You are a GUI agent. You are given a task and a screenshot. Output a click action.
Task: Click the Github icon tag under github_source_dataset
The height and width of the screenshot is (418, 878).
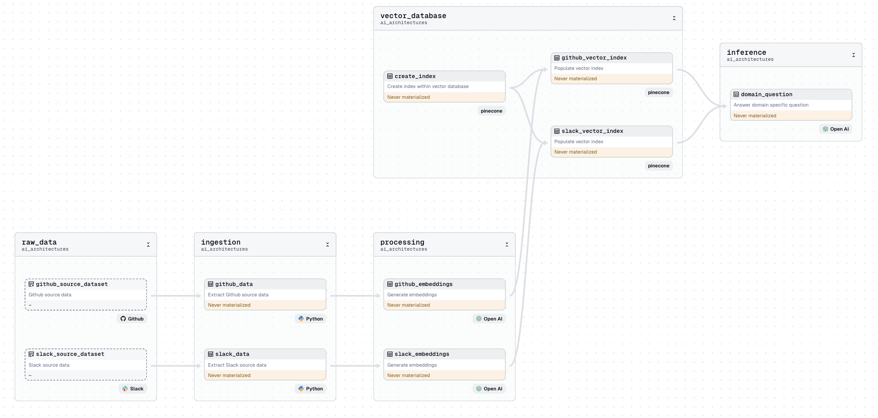[x=132, y=319]
